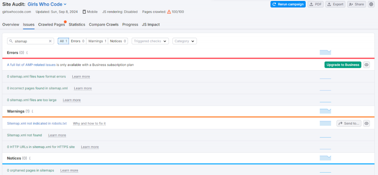Learn more about Sitemap.xml not found

57,135
